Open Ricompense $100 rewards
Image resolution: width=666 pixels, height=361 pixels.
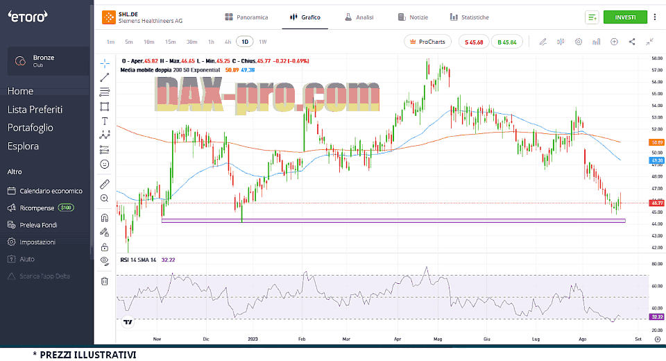(41, 208)
